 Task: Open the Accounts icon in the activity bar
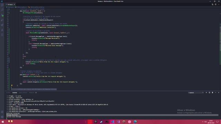click(2, 112)
